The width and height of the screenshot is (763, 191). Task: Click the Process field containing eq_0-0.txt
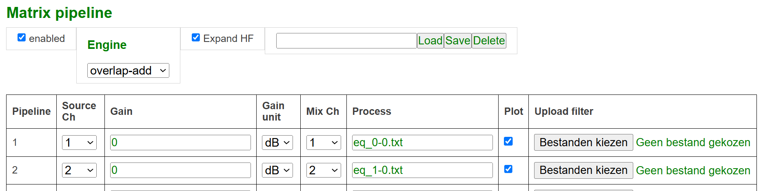click(x=422, y=143)
